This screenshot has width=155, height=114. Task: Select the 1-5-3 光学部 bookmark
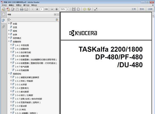21,85
